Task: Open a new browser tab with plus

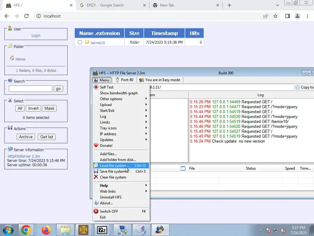Action: pyautogui.click(x=229, y=5)
